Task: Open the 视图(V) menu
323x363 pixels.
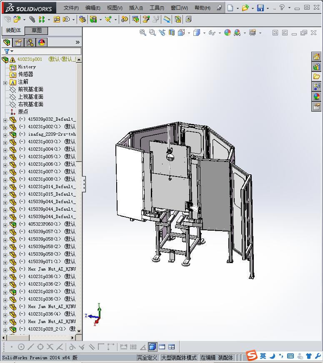Action: (115, 8)
